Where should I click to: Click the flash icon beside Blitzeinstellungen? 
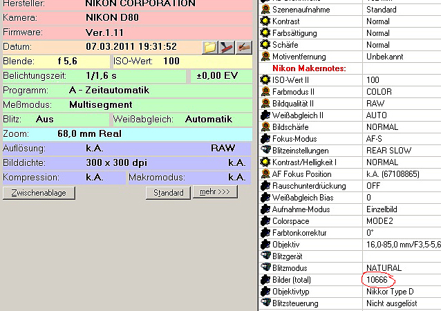(x=265, y=150)
